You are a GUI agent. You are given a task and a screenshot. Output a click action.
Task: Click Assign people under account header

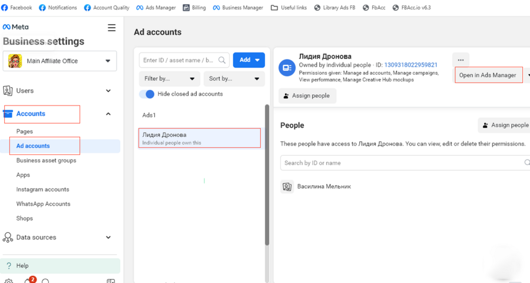point(307,96)
